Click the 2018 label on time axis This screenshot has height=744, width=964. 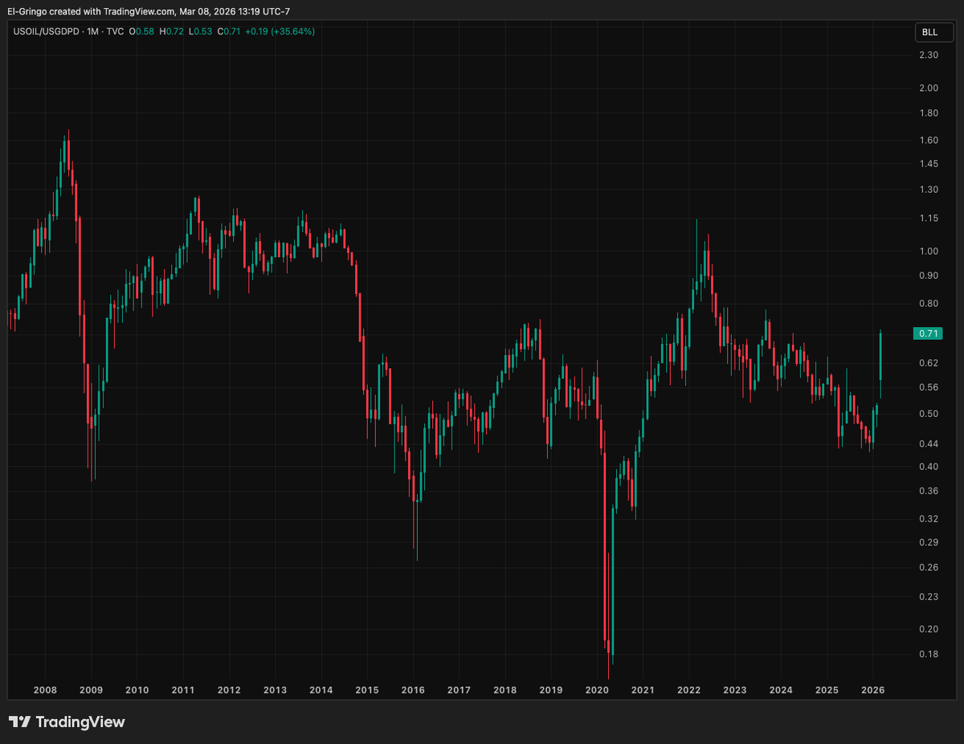click(x=504, y=690)
